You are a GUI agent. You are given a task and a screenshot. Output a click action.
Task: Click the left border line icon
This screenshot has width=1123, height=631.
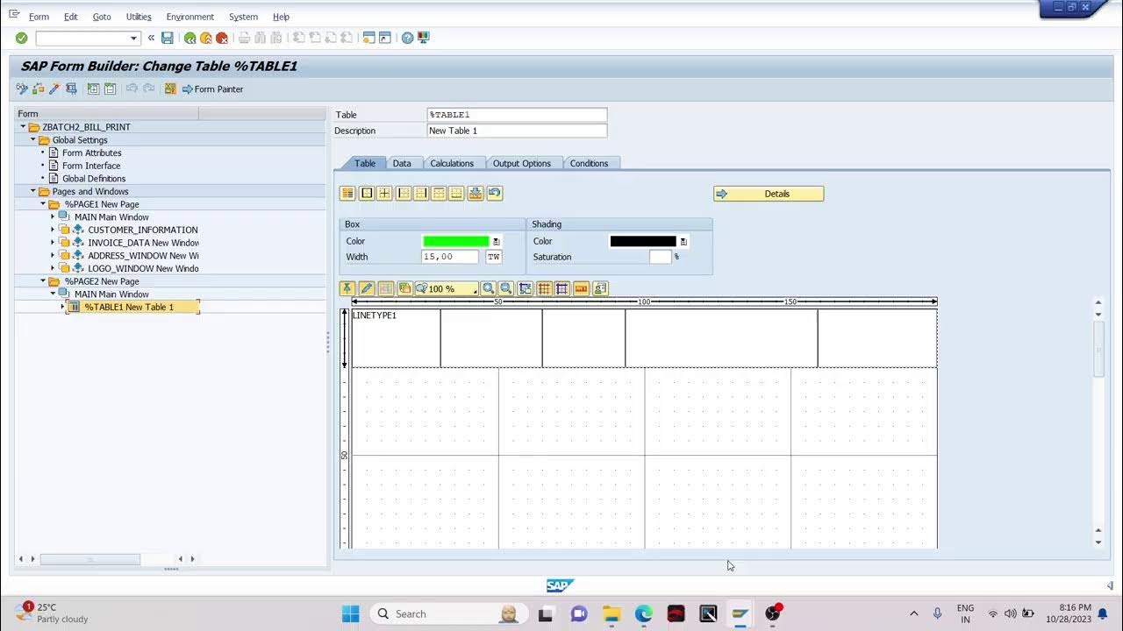[403, 193]
